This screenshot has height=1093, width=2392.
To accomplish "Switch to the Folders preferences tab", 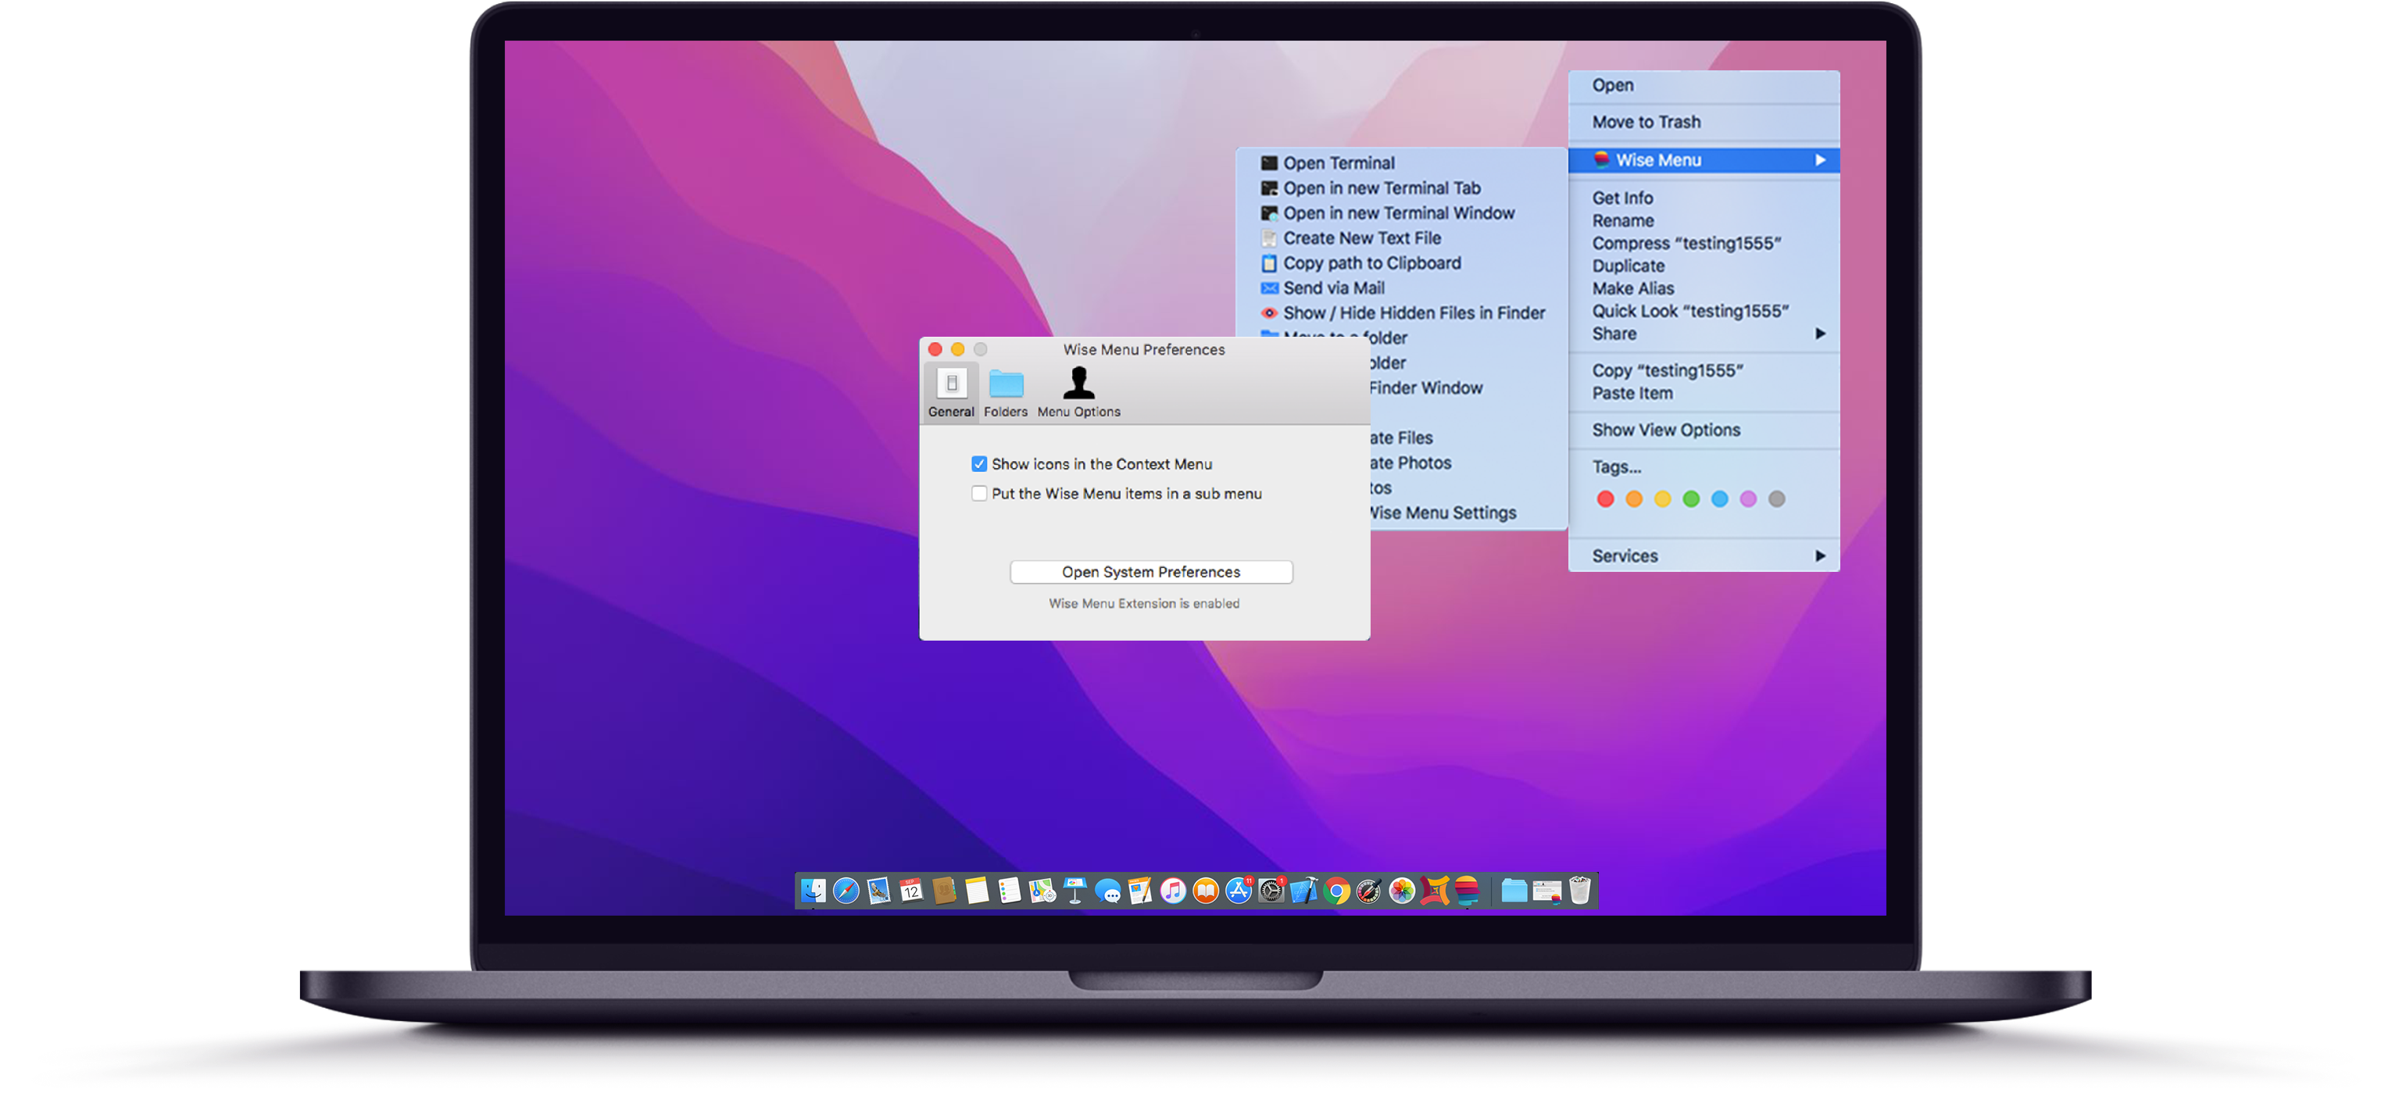I will [x=1006, y=394].
